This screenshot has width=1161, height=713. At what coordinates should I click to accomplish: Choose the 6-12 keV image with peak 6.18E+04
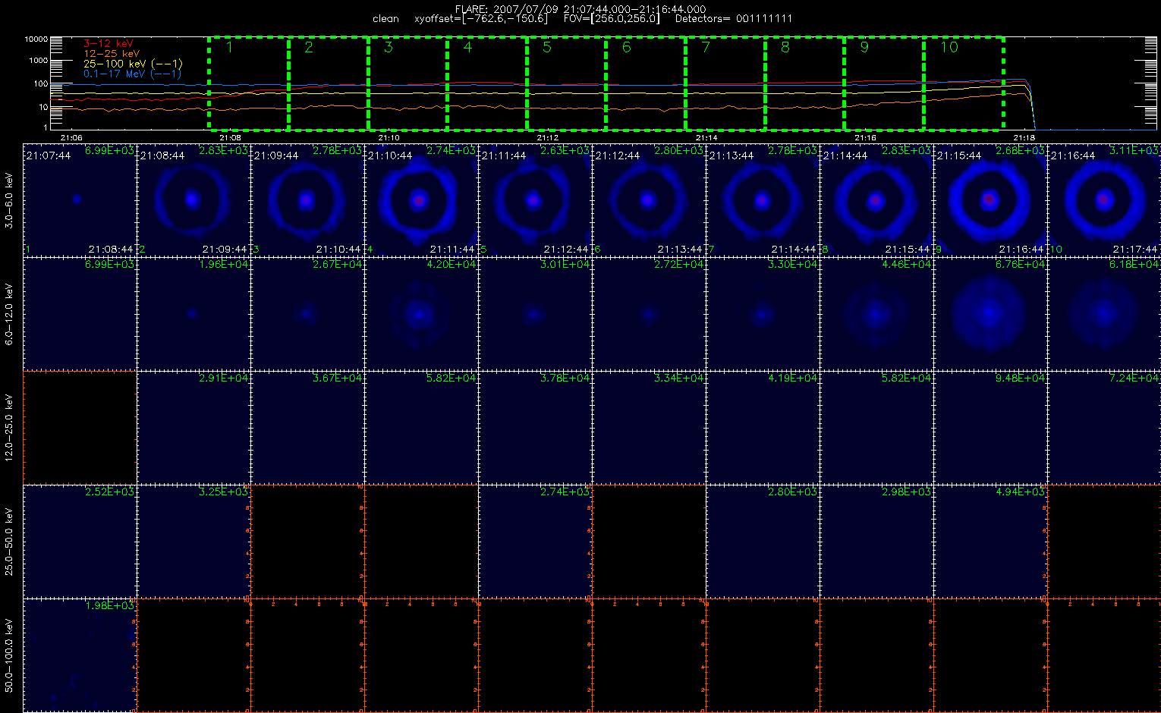[x=1104, y=314]
